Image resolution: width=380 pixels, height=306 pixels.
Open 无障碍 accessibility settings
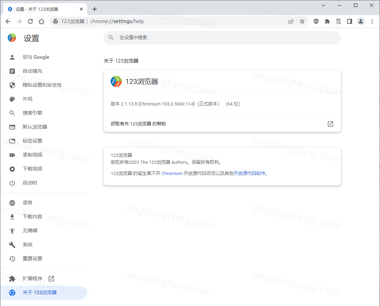[44, 231]
